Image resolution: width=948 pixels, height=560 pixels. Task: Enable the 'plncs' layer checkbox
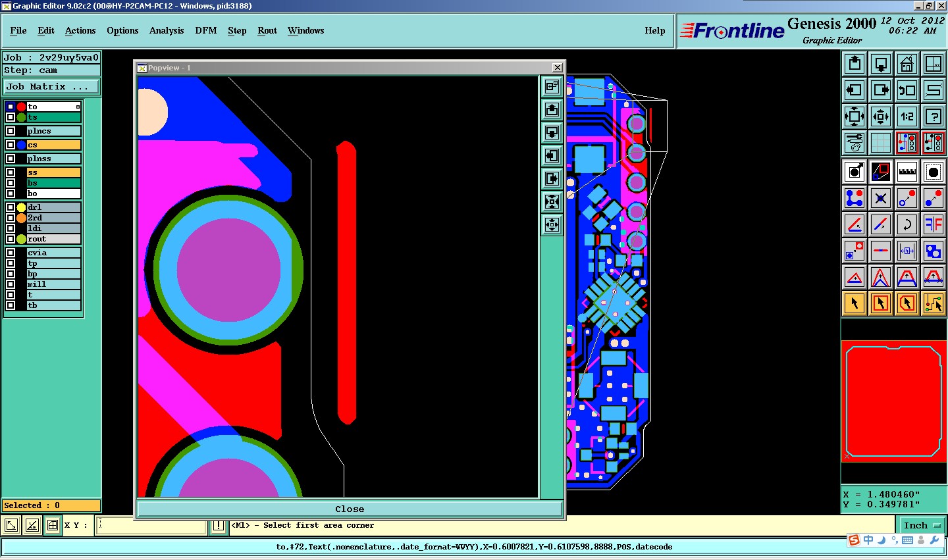11,131
